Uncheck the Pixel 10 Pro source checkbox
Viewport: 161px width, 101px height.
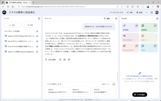37,47
